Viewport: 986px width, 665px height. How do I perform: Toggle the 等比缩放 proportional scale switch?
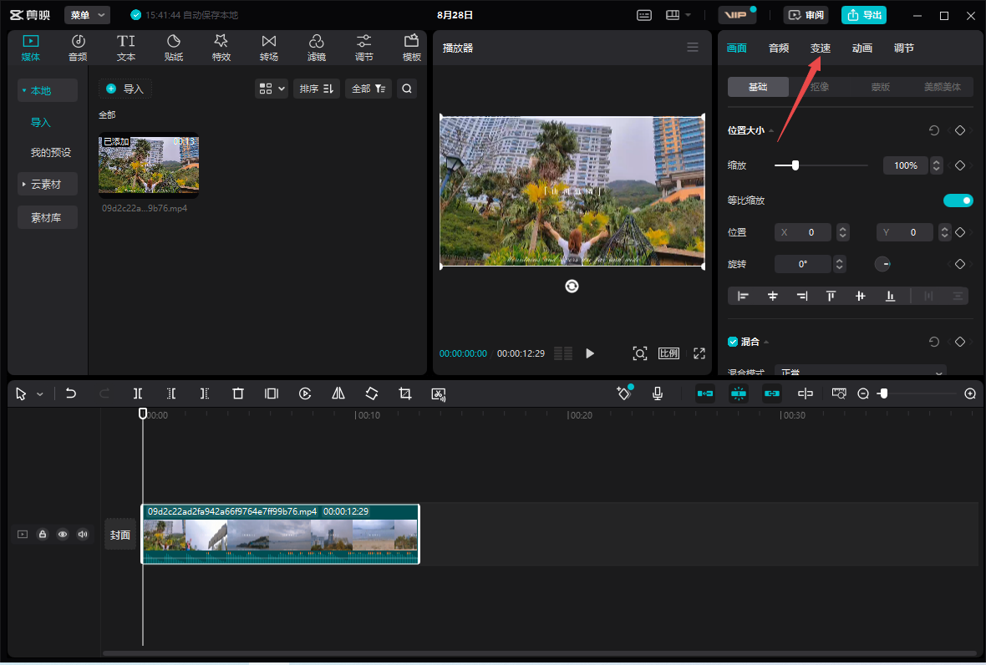[958, 201]
